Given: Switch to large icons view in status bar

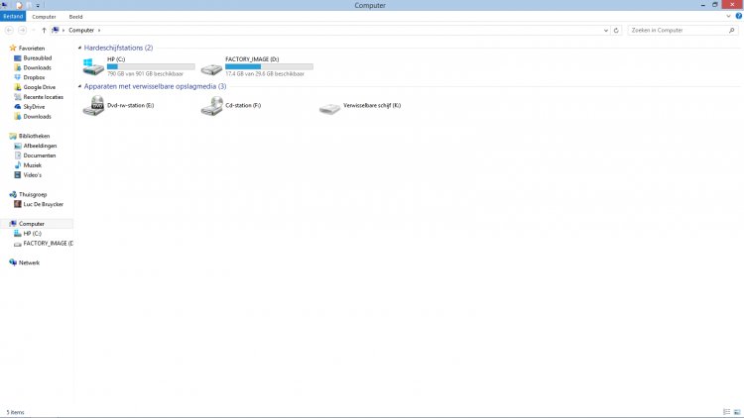Looking at the screenshot, I should (x=737, y=412).
